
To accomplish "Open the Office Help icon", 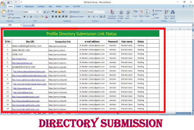I will [183, 6].
